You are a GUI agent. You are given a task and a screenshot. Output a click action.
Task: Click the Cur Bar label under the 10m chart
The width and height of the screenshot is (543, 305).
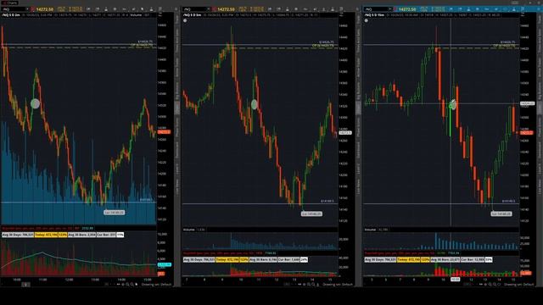coord(473,259)
